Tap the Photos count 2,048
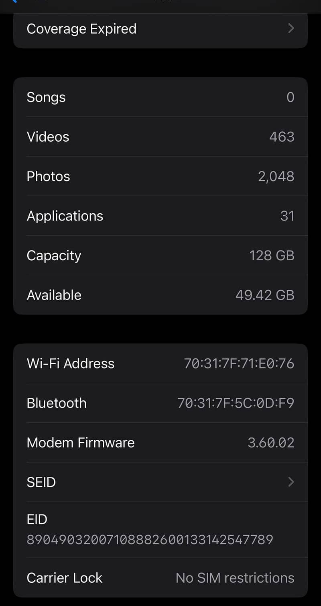The height and width of the screenshot is (606, 321). (x=276, y=176)
